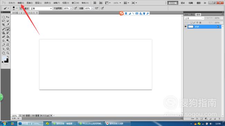Click the foreground color swatch
The width and height of the screenshot is (225, 126).
click(4, 59)
